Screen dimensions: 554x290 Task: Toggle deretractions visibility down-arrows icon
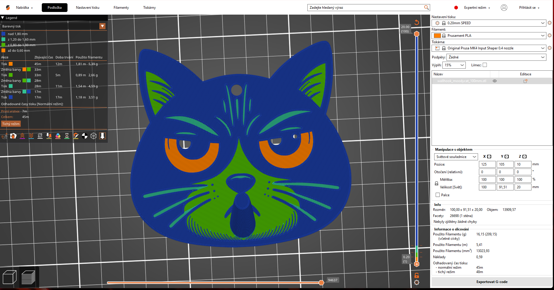coord(31,136)
